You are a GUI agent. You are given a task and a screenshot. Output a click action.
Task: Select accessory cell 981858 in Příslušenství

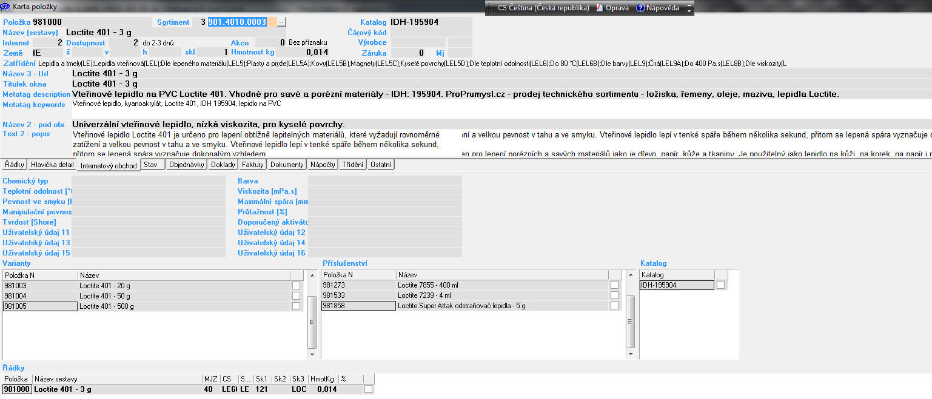point(358,306)
